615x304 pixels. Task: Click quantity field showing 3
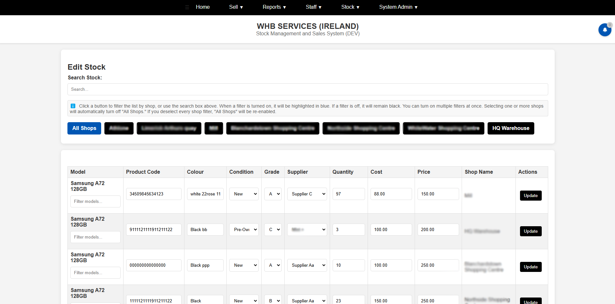coord(349,229)
